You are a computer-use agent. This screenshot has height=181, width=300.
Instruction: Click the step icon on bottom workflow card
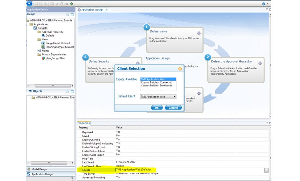coord(199,93)
